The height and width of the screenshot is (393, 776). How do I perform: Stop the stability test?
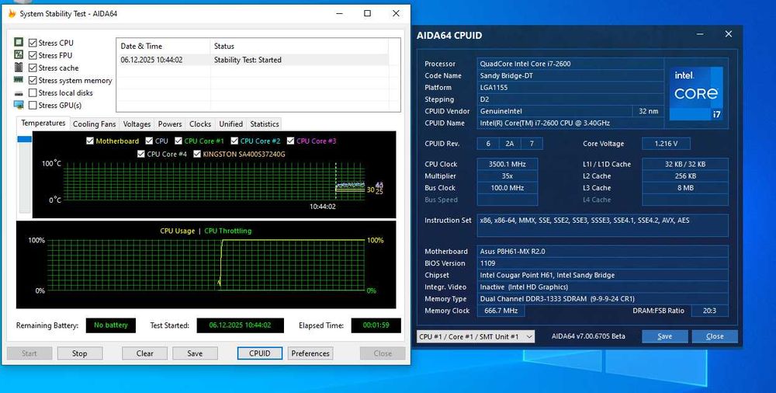tap(80, 353)
